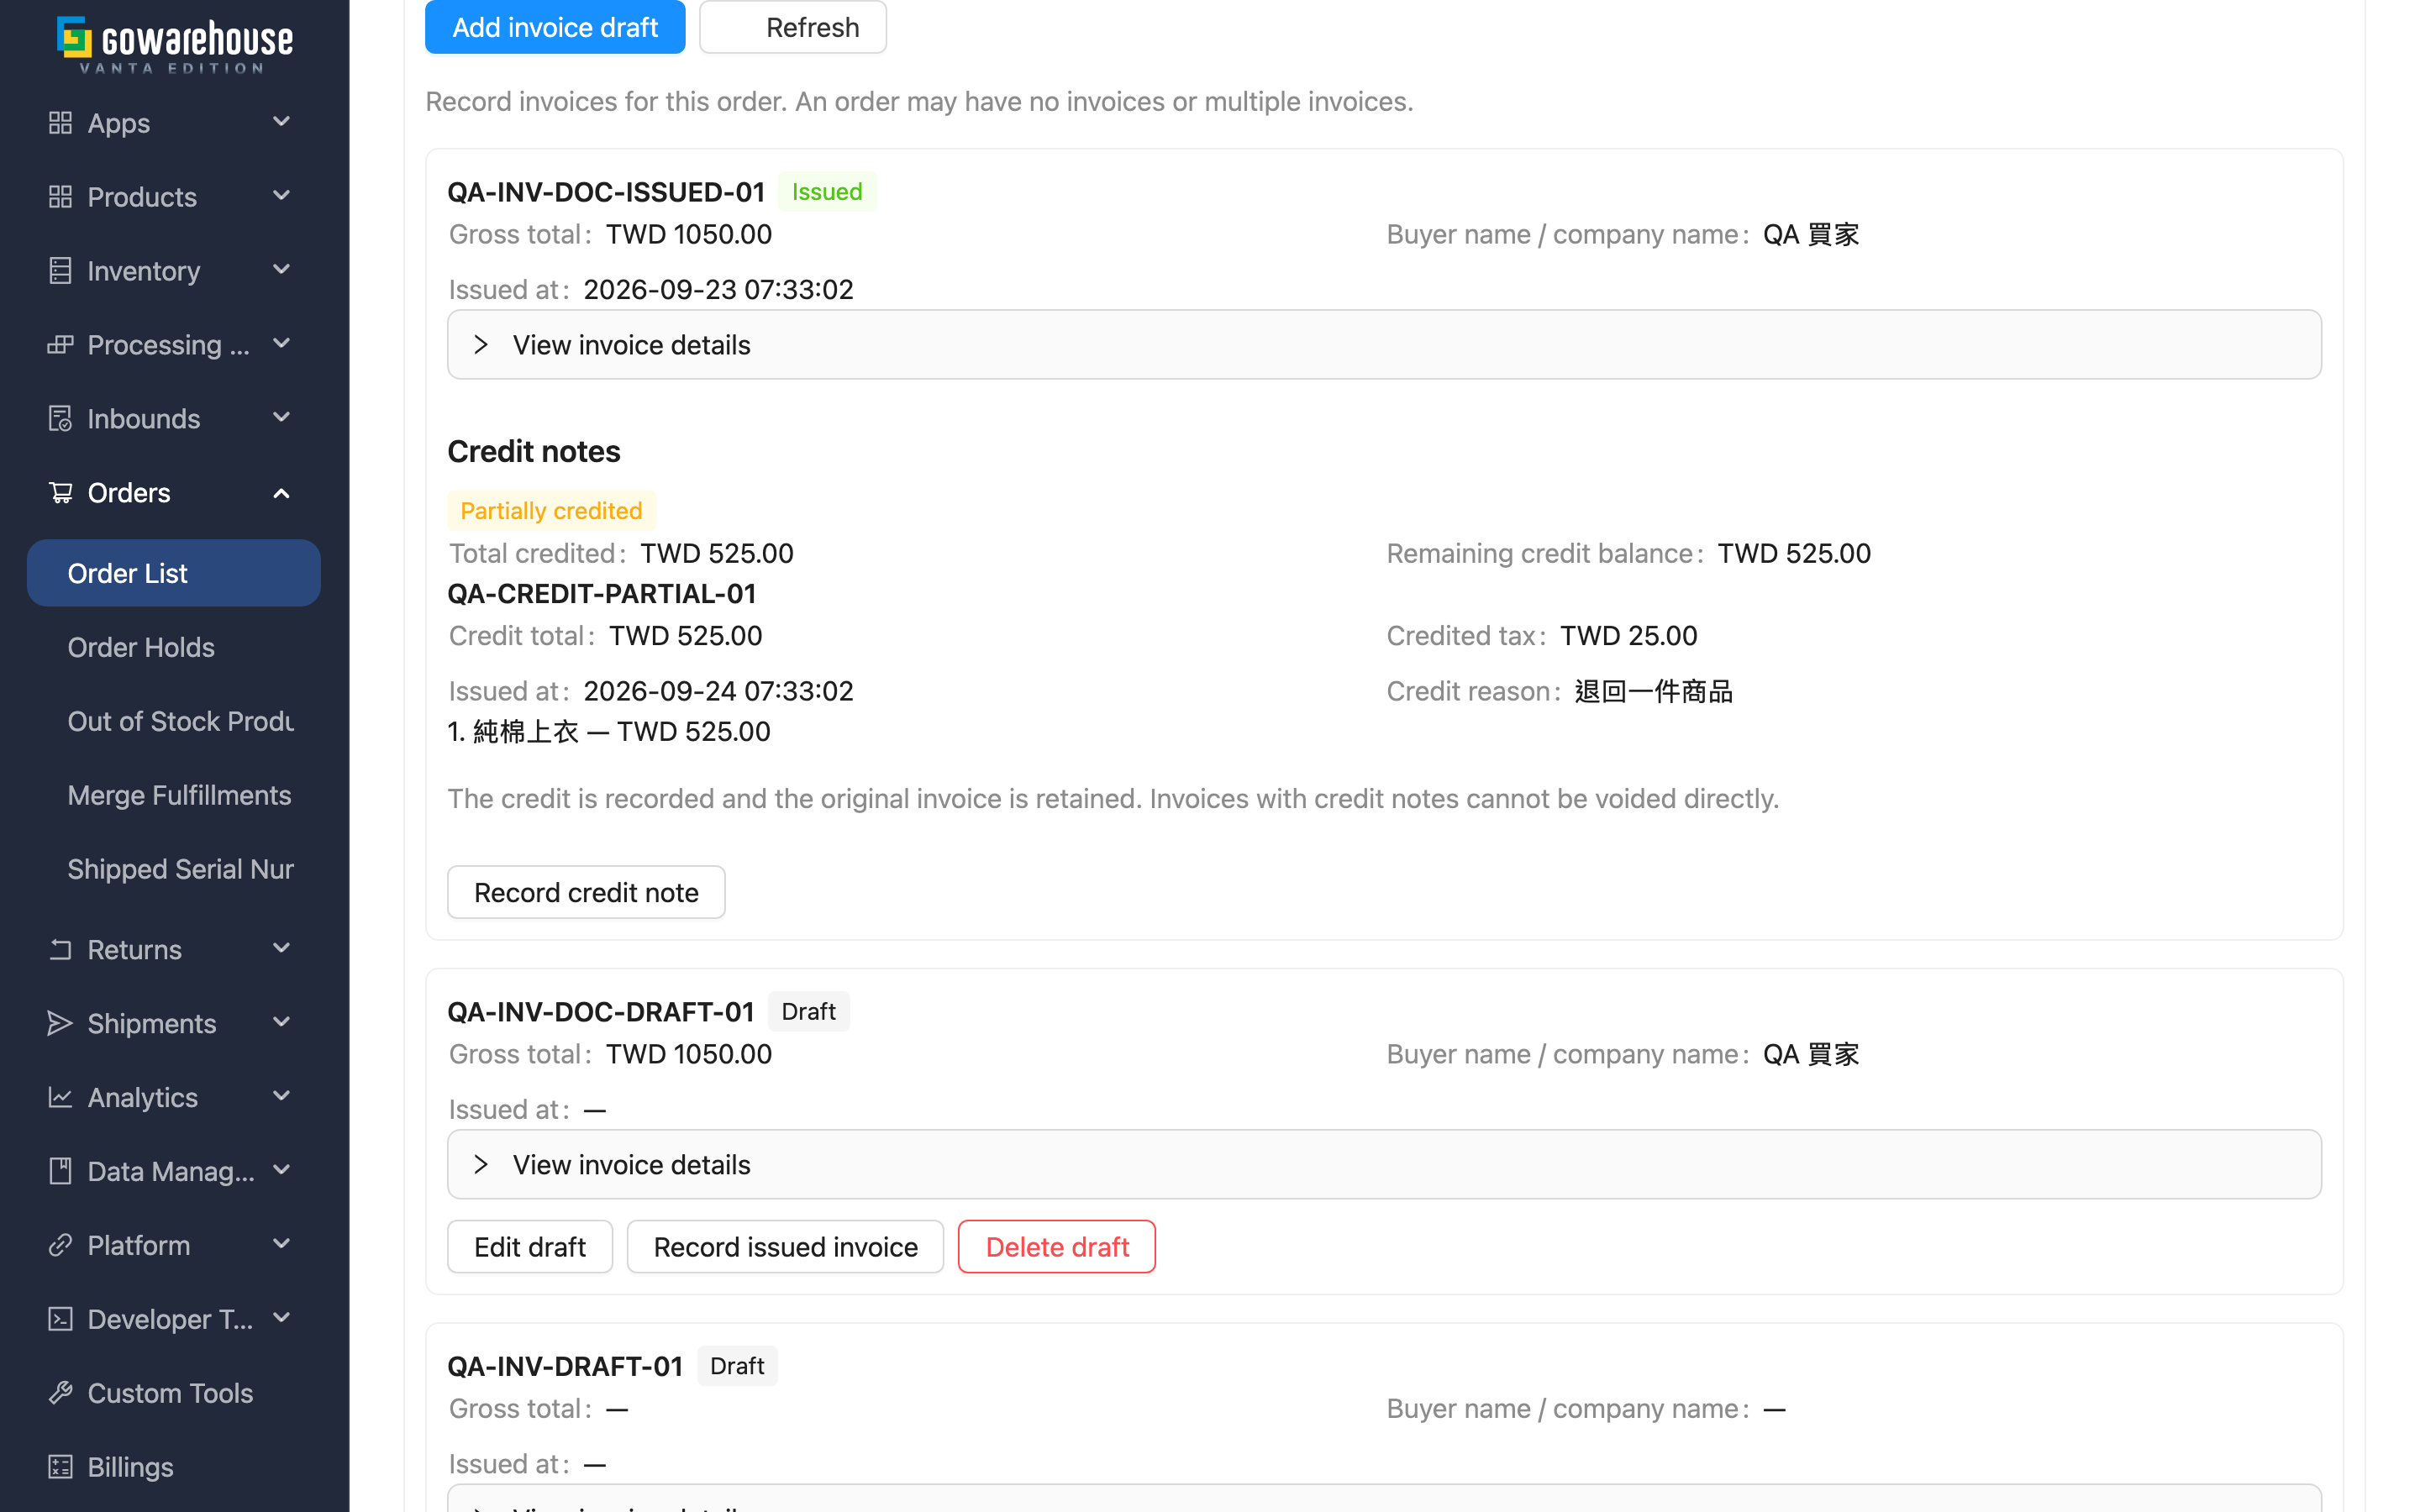Viewport: 2420px width, 1512px height.
Task: Click the red Delete draft button
Action: [1057, 1247]
